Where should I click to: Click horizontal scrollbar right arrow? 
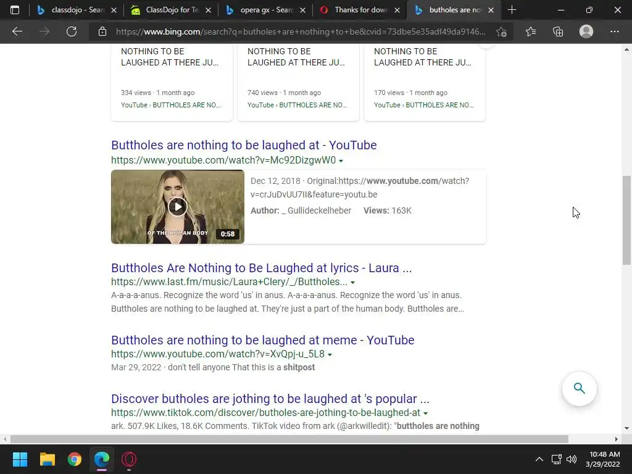click(x=617, y=439)
